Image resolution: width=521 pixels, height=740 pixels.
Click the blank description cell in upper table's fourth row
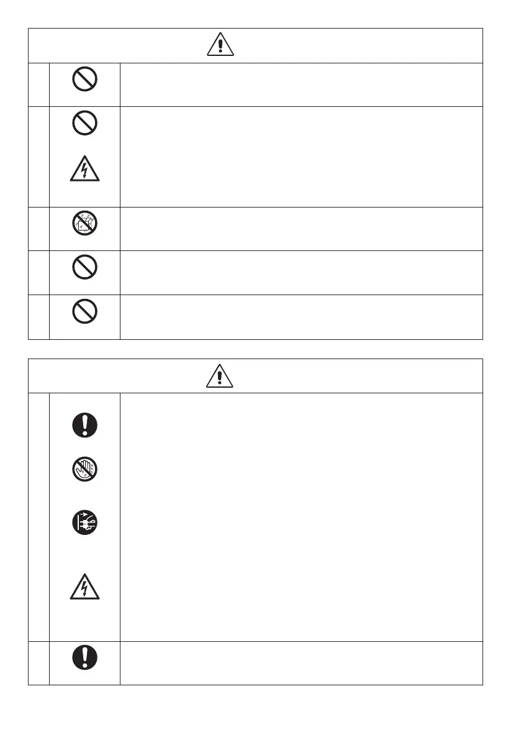click(x=301, y=272)
